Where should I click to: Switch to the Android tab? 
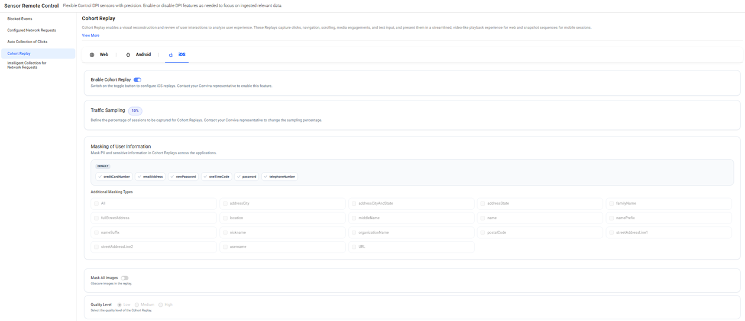142,54
